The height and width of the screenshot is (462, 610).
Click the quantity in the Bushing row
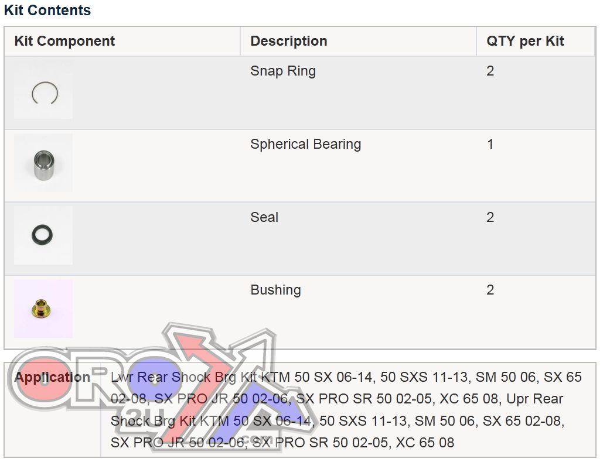(x=490, y=290)
